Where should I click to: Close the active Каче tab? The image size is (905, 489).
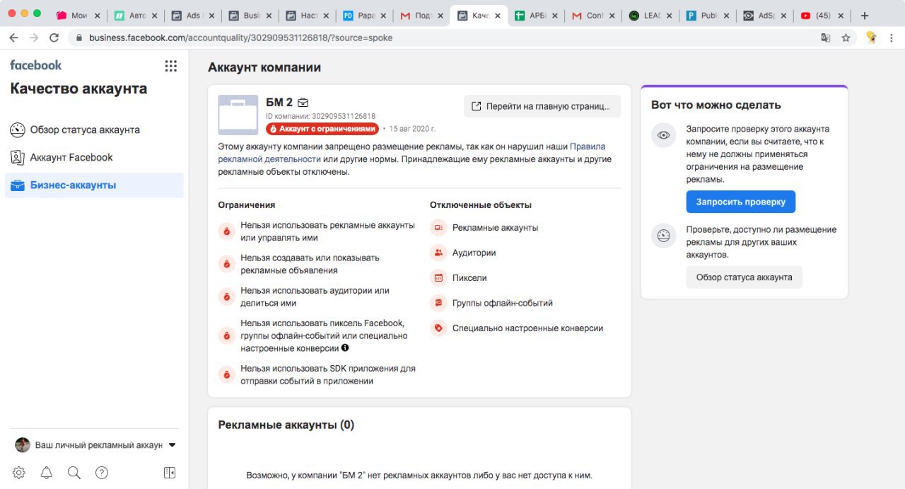[498, 16]
